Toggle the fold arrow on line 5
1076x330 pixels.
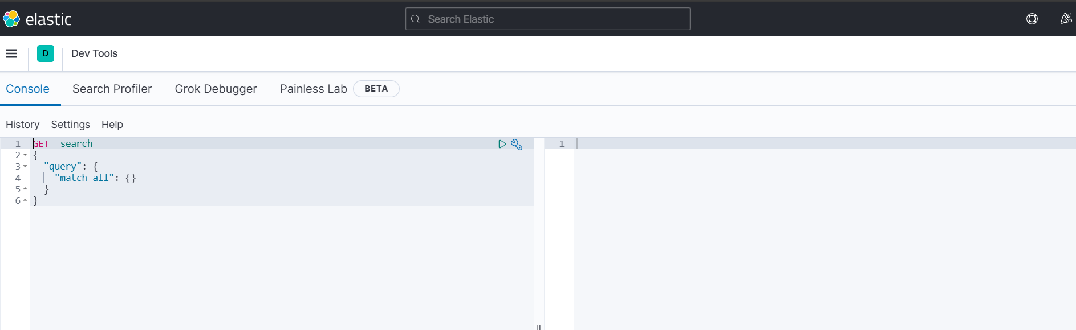pyautogui.click(x=25, y=189)
